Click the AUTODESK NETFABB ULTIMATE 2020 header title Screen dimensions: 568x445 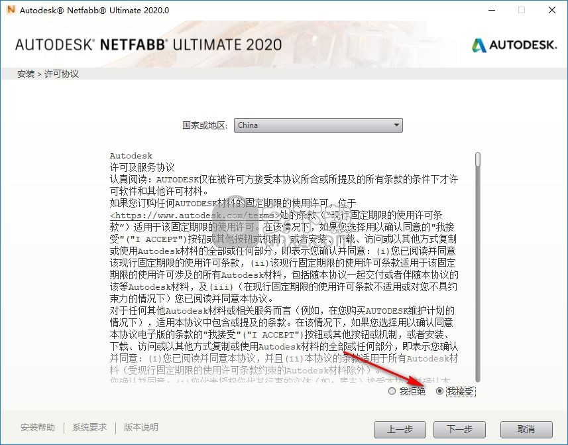[x=148, y=45]
